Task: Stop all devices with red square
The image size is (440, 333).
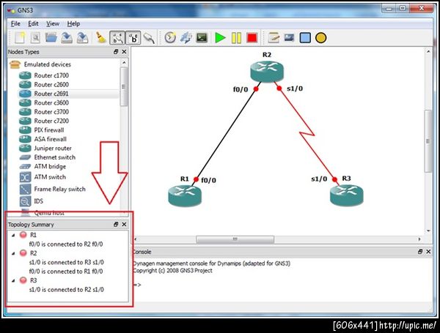Action: (252, 37)
